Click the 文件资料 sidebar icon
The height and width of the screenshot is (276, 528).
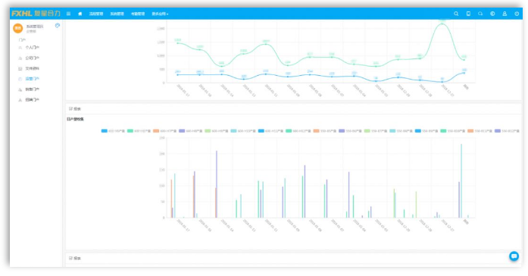pyautogui.click(x=20, y=69)
